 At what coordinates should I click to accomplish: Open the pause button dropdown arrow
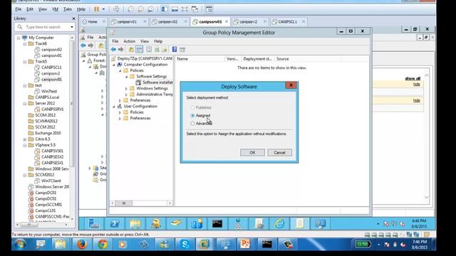pyautogui.click(x=103, y=9)
